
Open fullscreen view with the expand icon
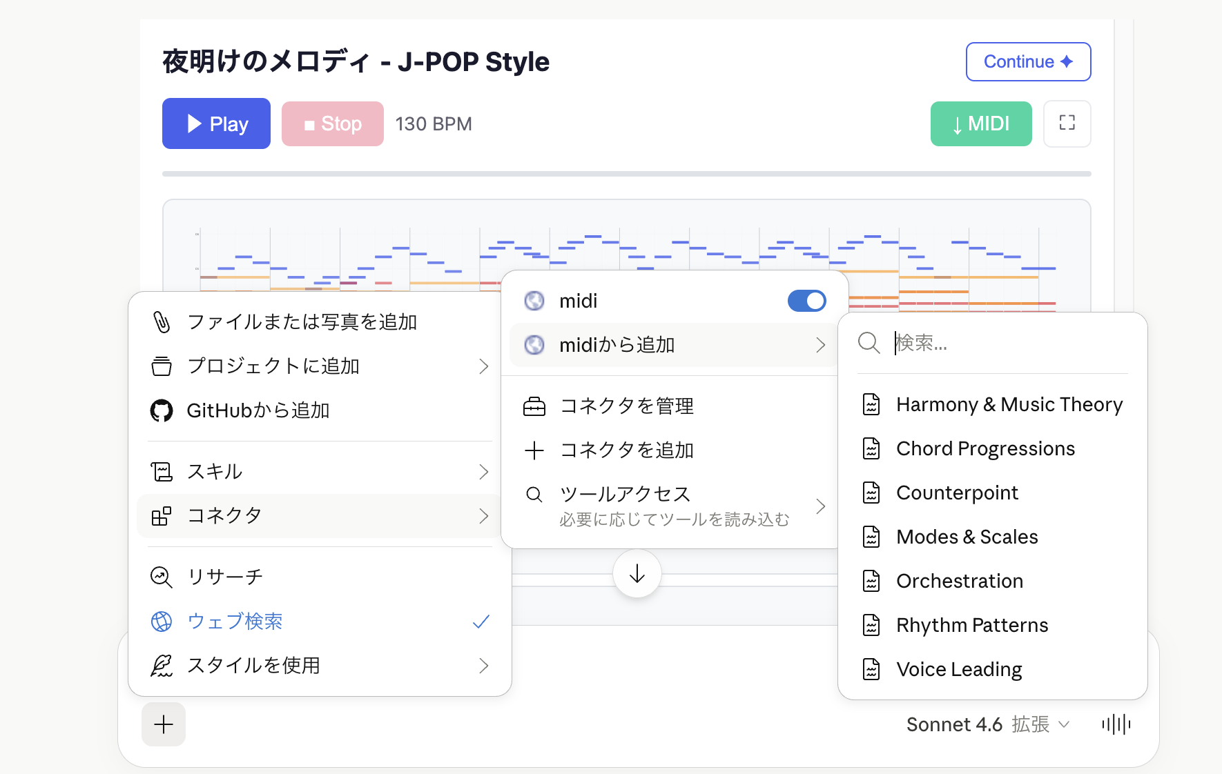tap(1067, 123)
